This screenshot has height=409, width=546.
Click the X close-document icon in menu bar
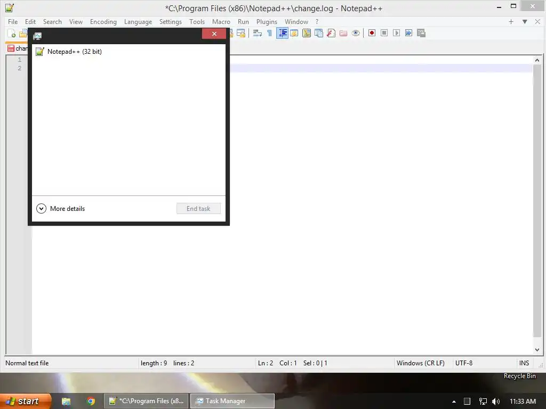pos(537,21)
